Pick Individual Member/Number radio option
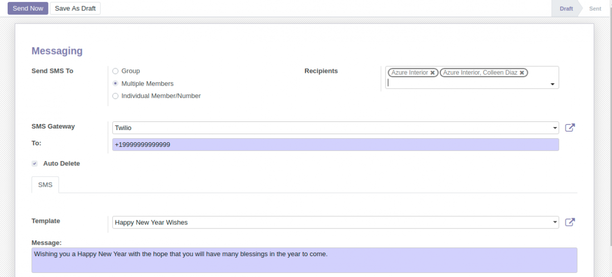The height and width of the screenshot is (277, 612). tap(115, 96)
